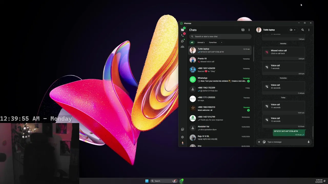The height and width of the screenshot is (184, 328).
Task: Search within the Tuhin laptop conversation
Action: tap(303, 30)
